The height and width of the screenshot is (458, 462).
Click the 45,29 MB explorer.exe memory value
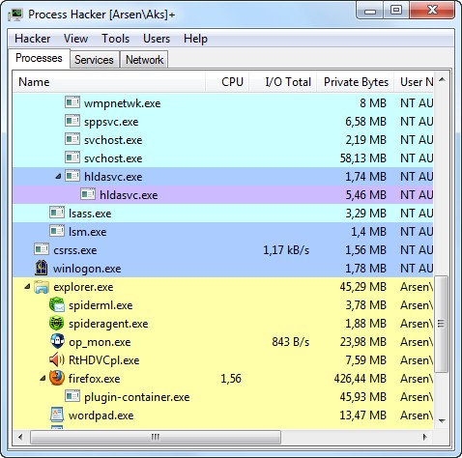coord(362,287)
